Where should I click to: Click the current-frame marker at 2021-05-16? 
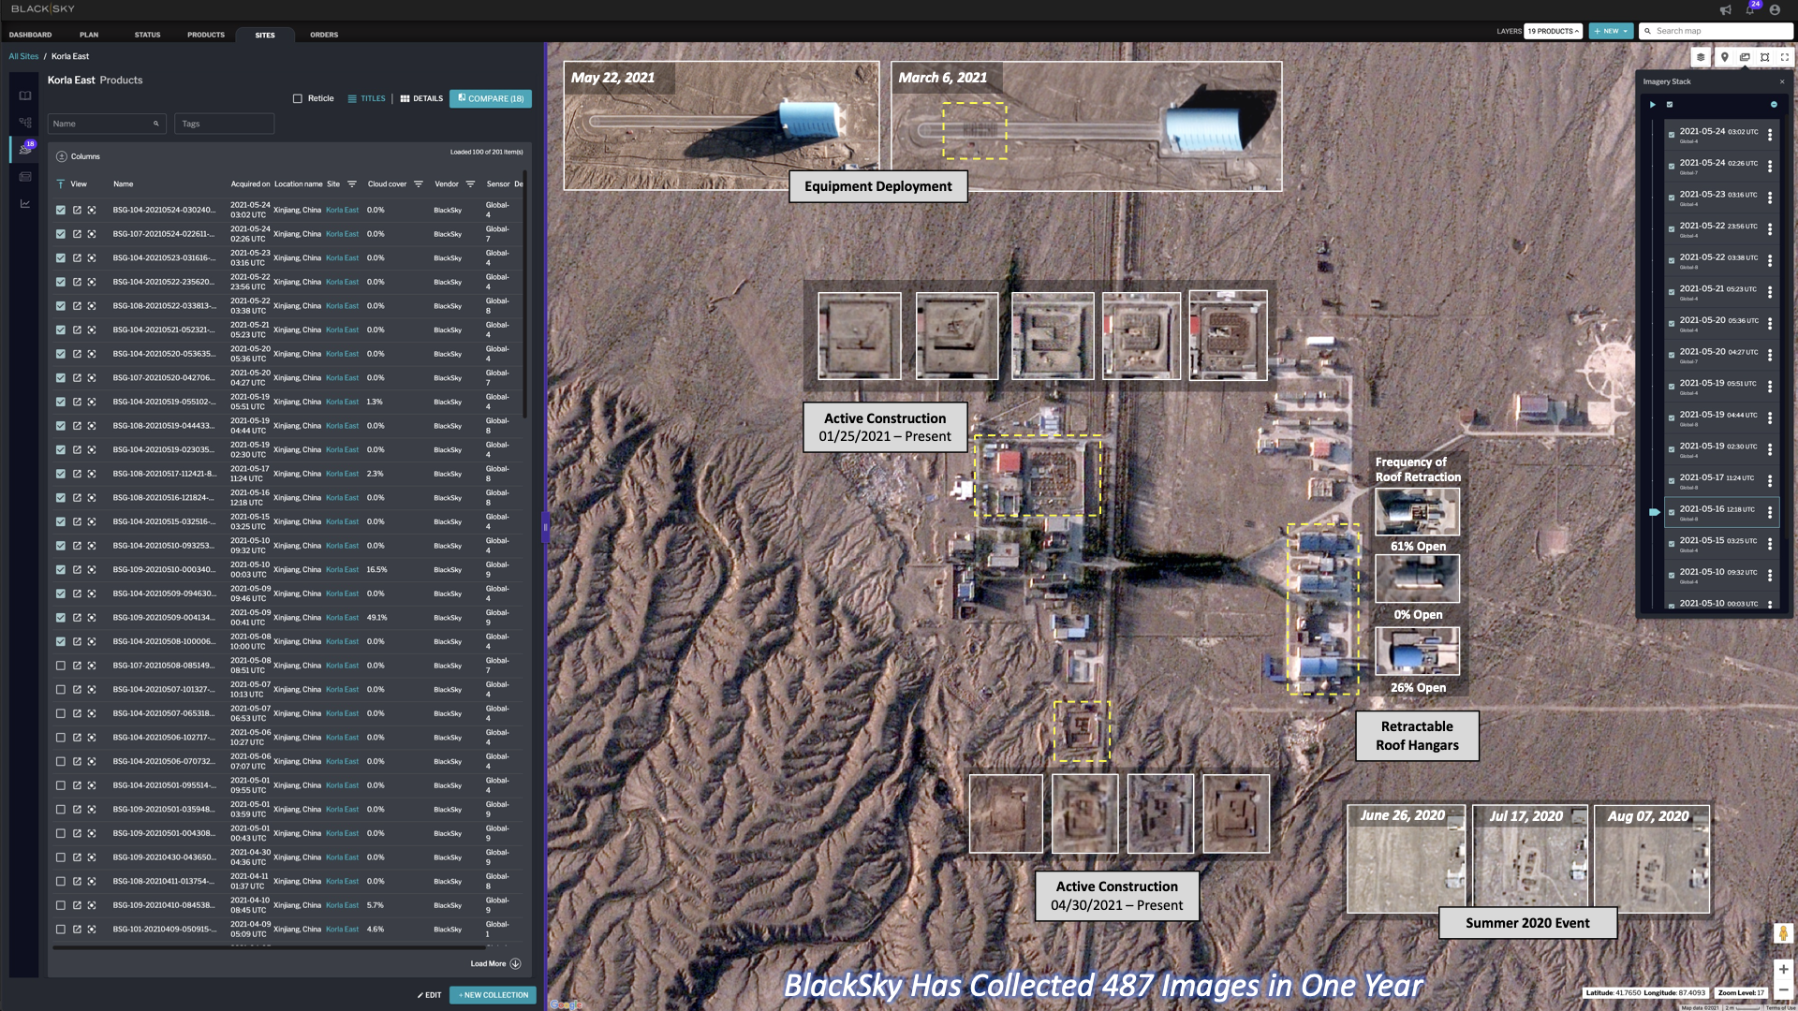click(1654, 512)
